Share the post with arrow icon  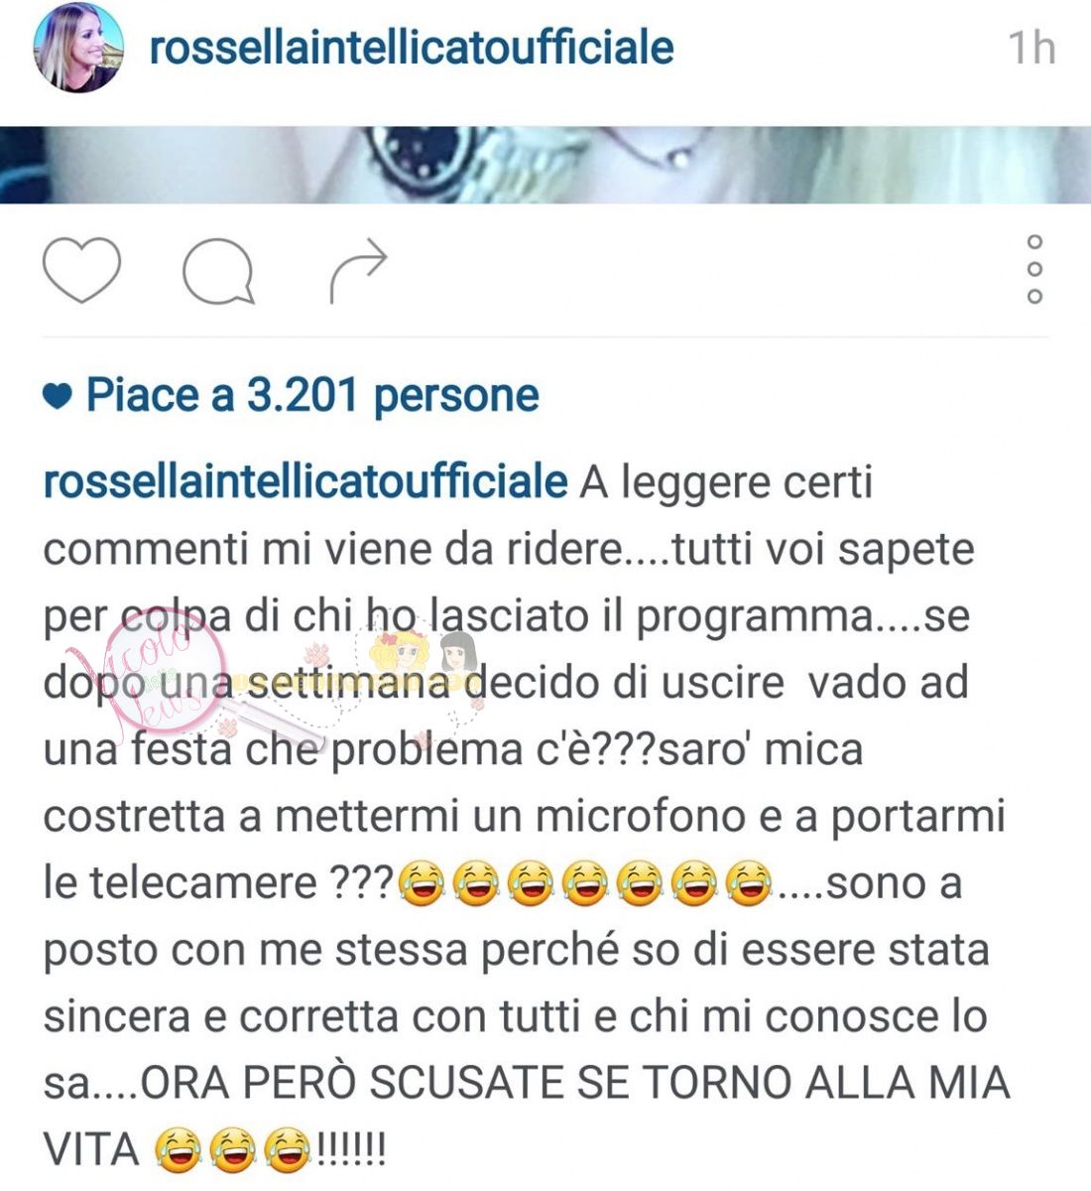coord(358,270)
